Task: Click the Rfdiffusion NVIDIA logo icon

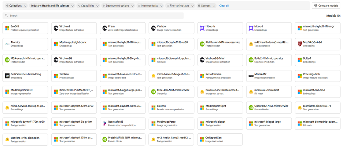Action: click(x=202, y=44)
